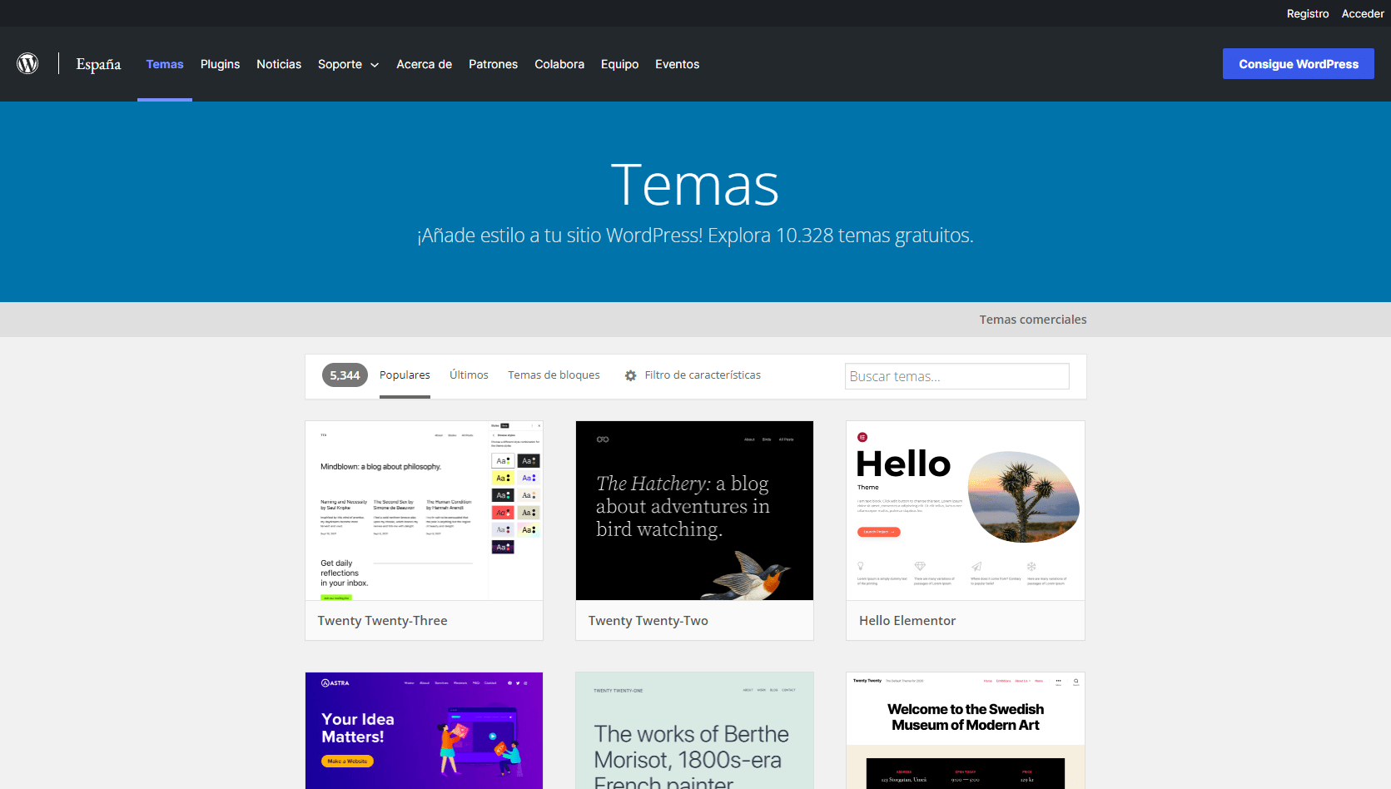Click the Twenty Twenty-Two theme title

pos(648,621)
